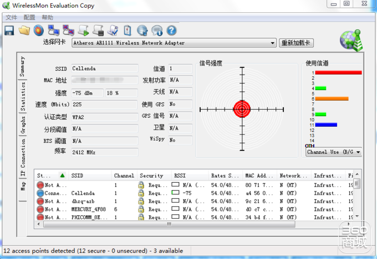Select the Cellenda row in the list
Screen dimensions: 377x259
coord(194,193)
